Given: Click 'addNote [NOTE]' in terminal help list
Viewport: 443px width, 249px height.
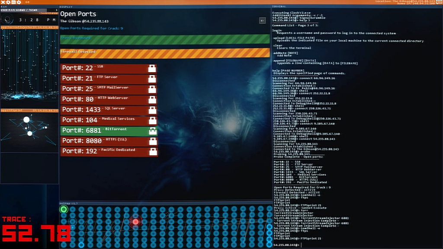Looking at the screenshot, I should tap(286, 53).
